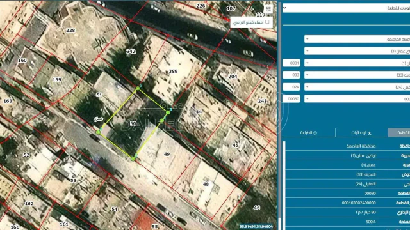Click the parcel ID '000103302400050' value
The width and height of the screenshot is (410, 230).
pyautogui.click(x=359, y=203)
